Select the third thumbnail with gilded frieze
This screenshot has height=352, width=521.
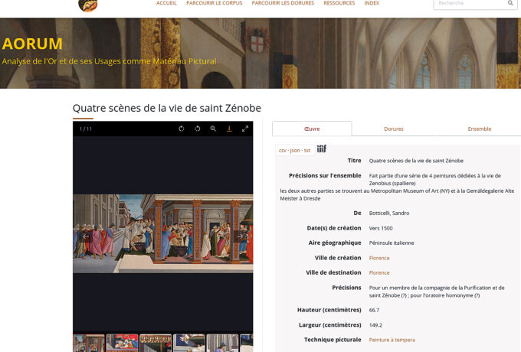click(156, 343)
